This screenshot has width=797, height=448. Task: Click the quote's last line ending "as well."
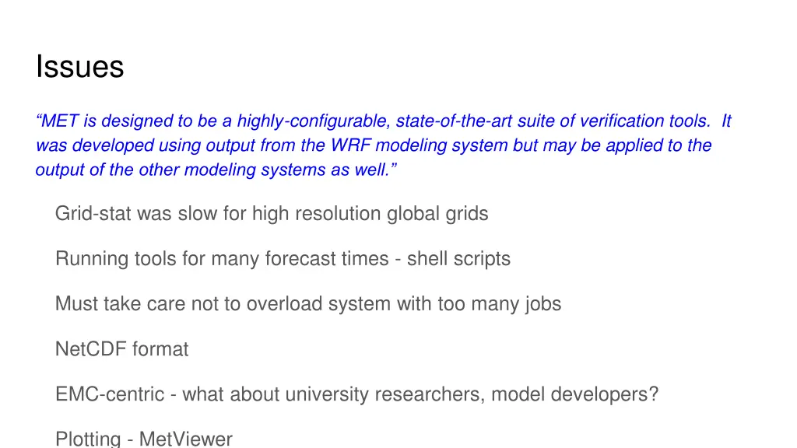(216, 170)
